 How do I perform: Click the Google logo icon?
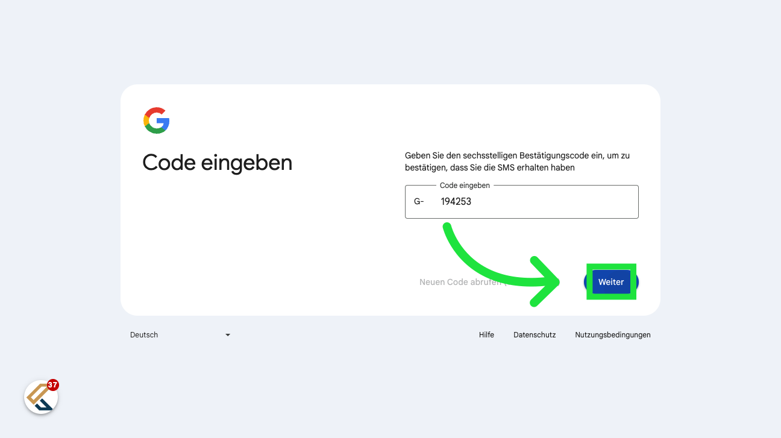click(x=157, y=120)
